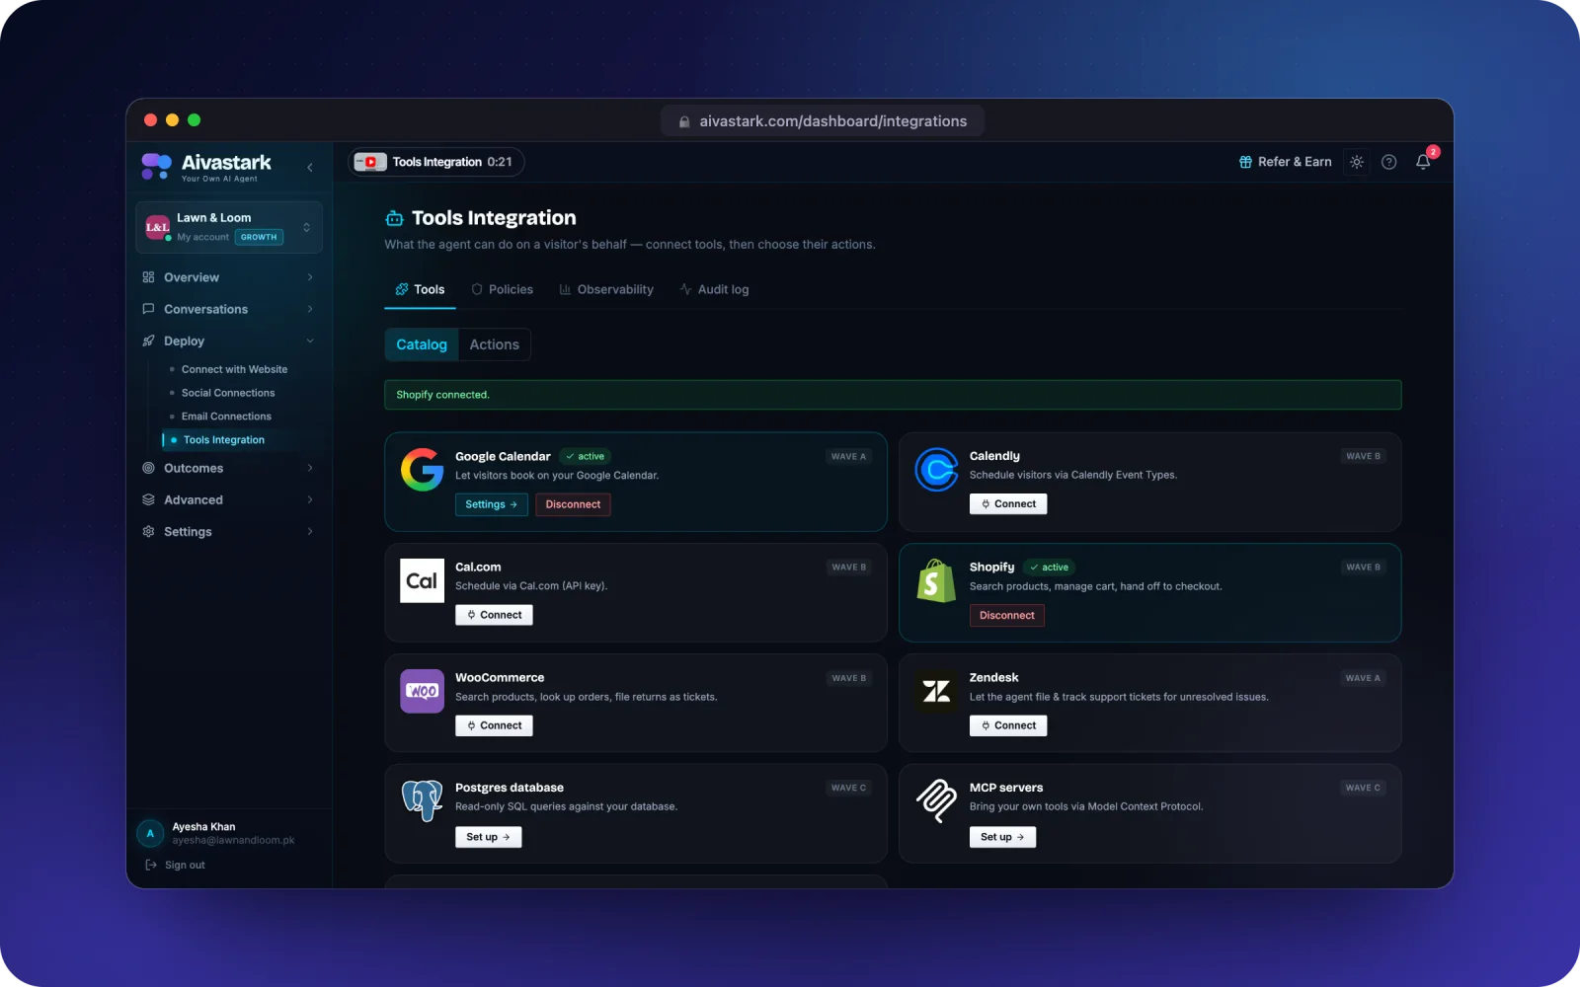Image resolution: width=1580 pixels, height=987 pixels.
Task: Click the WooCommerce logo
Action: (422, 691)
